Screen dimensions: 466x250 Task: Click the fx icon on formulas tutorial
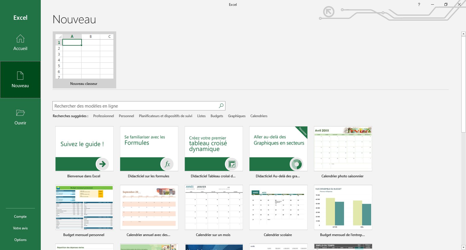coord(167,164)
